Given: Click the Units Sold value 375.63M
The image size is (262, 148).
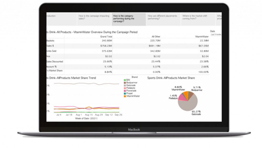Looking at the screenshot, I should coord(107,51).
